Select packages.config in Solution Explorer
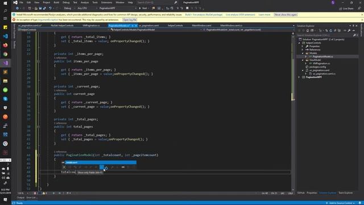The image size is (364, 205). (x=317, y=67)
